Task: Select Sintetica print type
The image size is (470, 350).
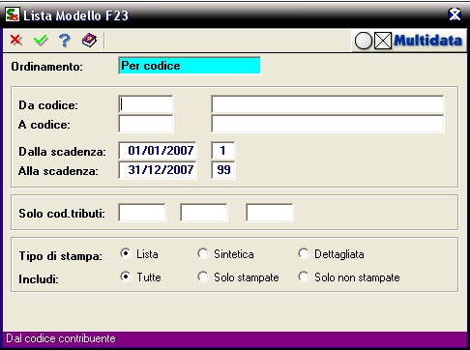Action: pyautogui.click(x=203, y=254)
